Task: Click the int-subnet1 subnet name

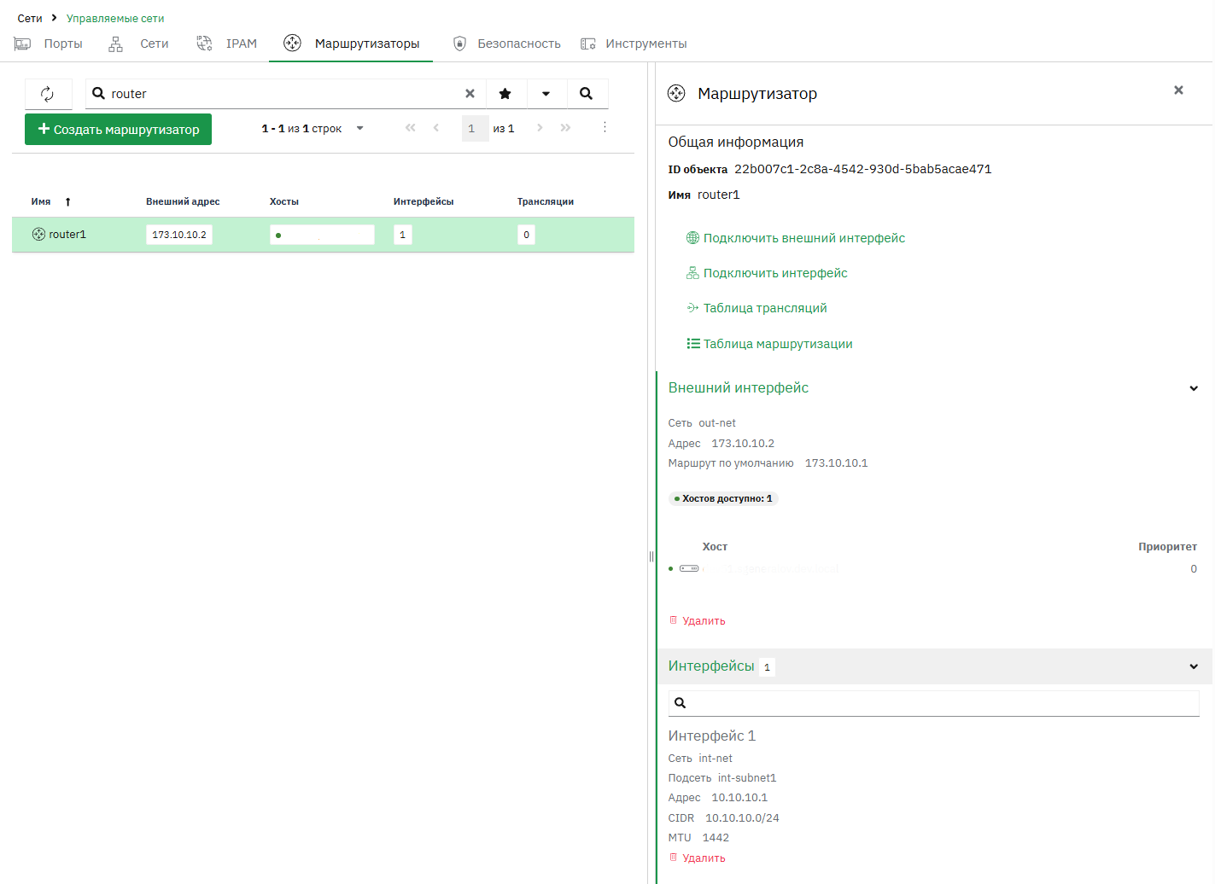Action: point(747,778)
